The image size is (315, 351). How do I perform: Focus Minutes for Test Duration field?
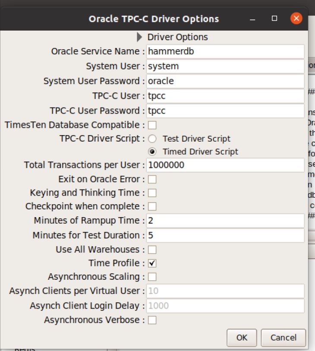pyautogui.click(x=225, y=235)
